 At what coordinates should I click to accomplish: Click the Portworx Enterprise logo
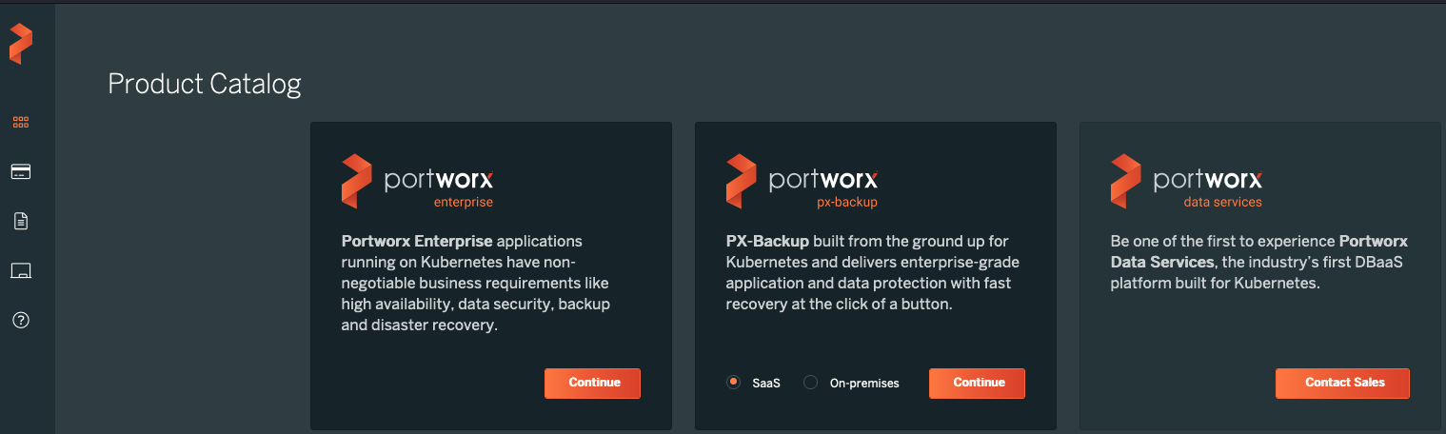pyautogui.click(x=417, y=181)
